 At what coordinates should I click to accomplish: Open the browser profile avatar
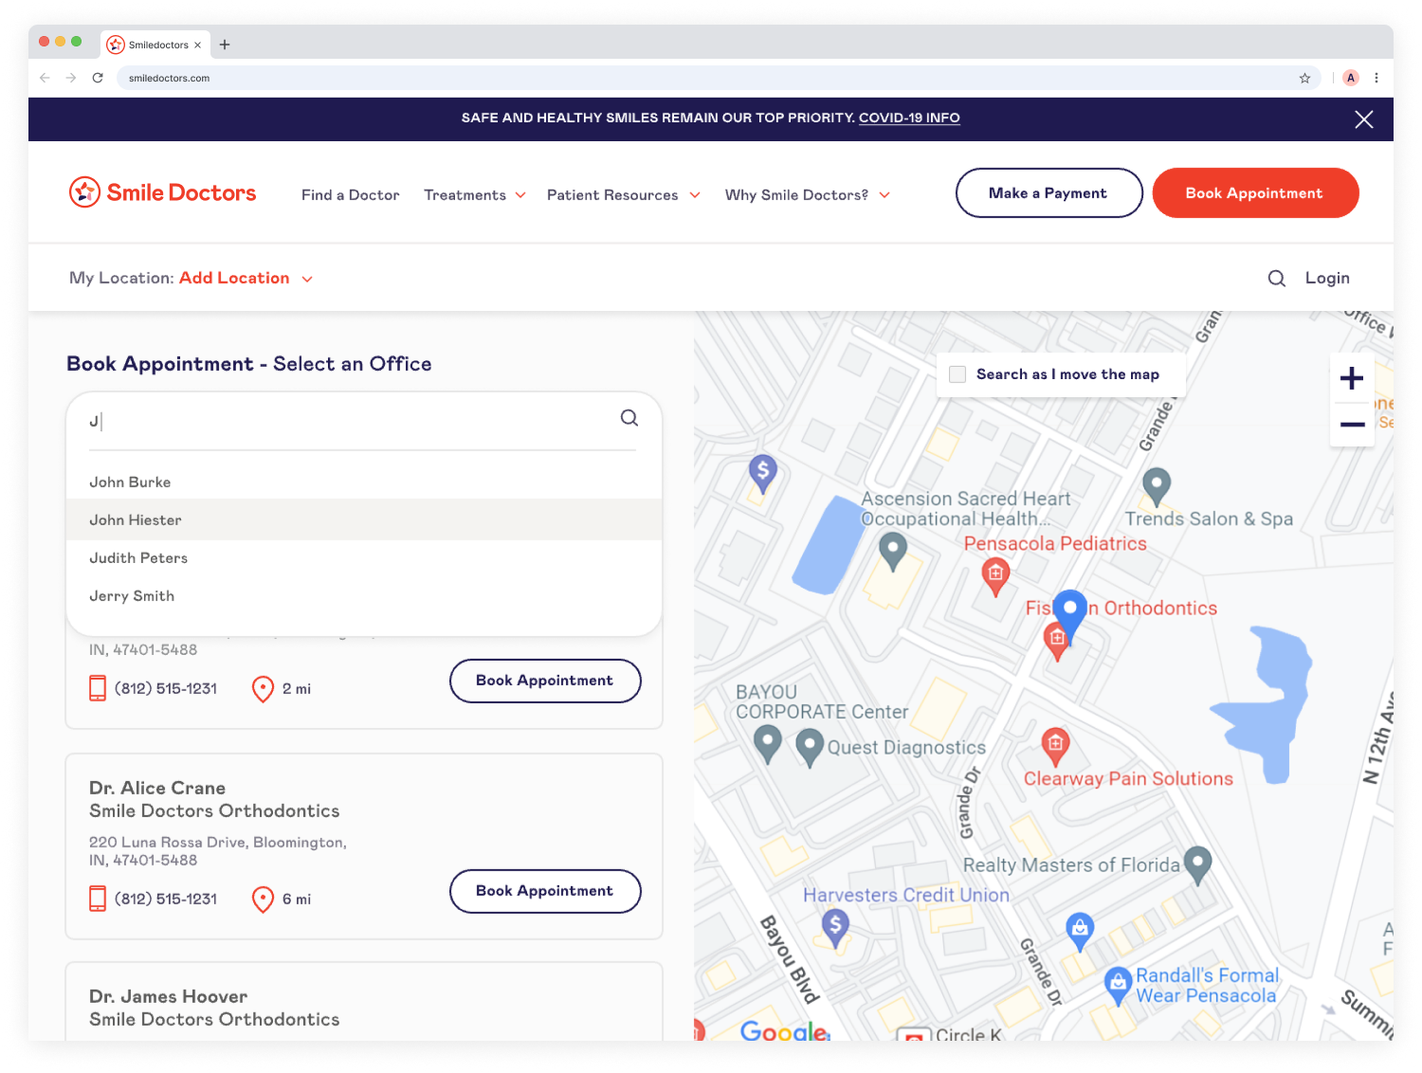click(x=1351, y=78)
